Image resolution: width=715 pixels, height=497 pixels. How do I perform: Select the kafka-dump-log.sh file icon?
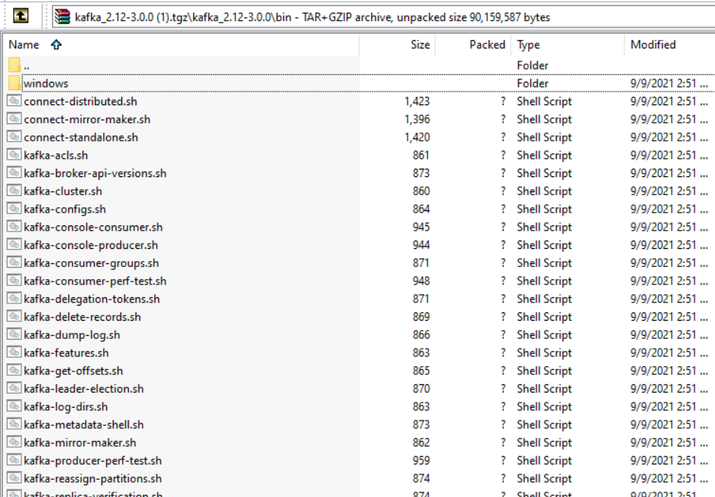(14, 334)
